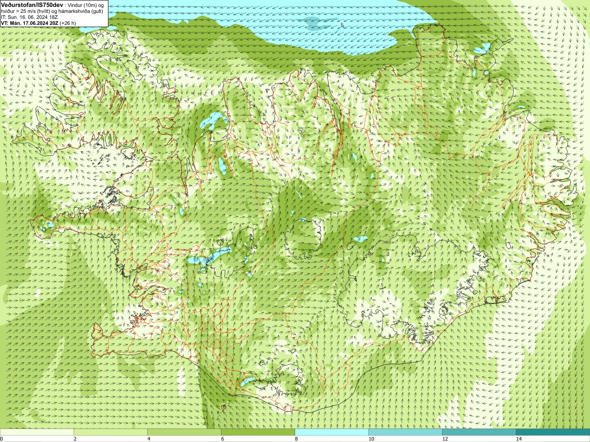Select the 2–4 m/s light green swatch

[111, 432]
